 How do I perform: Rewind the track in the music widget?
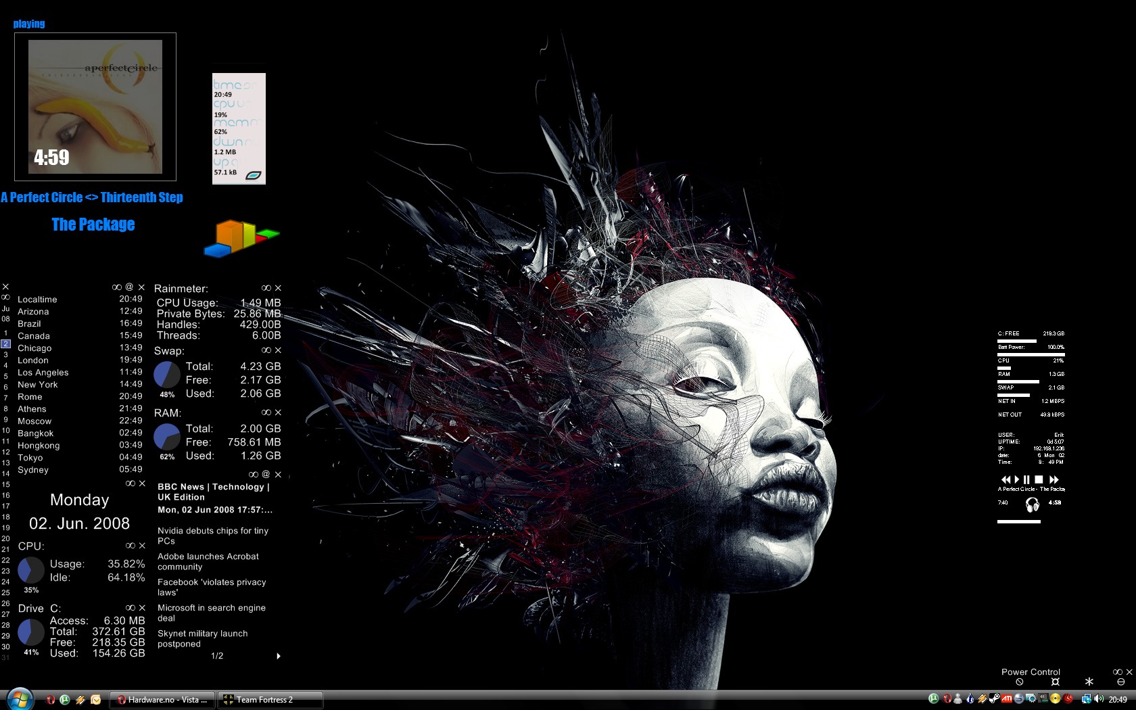[1006, 479]
